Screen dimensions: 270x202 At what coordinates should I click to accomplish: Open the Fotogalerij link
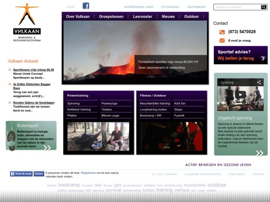pyautogui.click(x=170, y=7)
